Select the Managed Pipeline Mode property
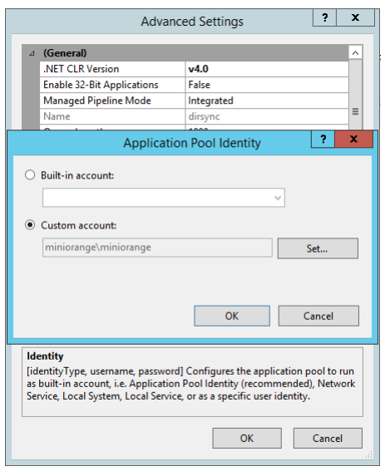 tap(112, 101)
